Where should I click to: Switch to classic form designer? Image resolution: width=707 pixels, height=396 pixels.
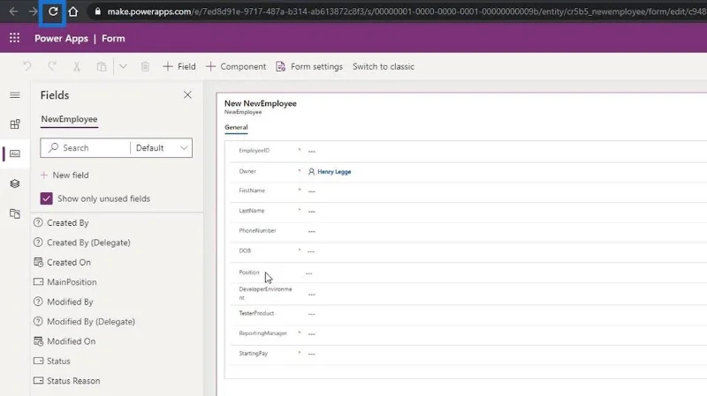(x=384, y=67)
